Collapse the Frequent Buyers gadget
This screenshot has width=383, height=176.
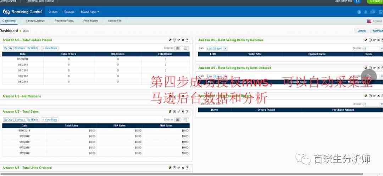pyautogui.click(x=370, y=96)
